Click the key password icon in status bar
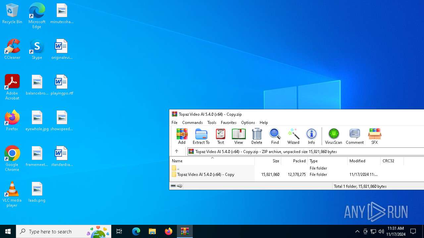 click(x=180, y=186)
